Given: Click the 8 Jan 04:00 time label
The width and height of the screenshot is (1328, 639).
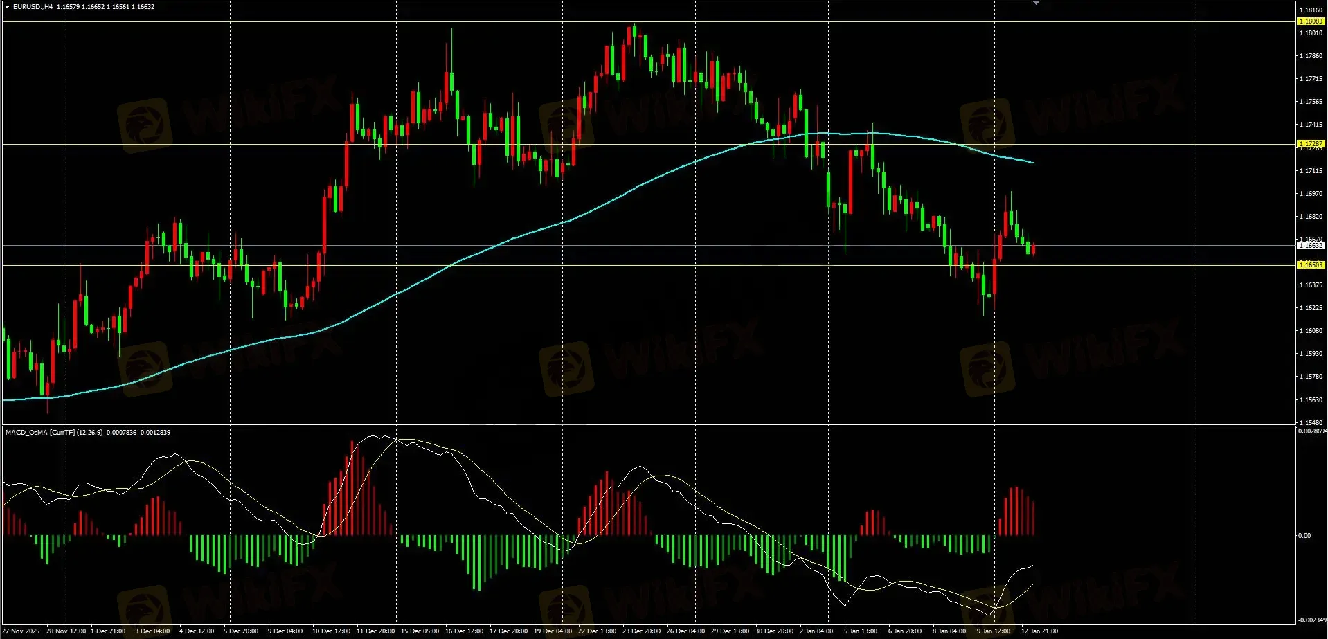Looking at the screenshot, I should click(949, 631).
